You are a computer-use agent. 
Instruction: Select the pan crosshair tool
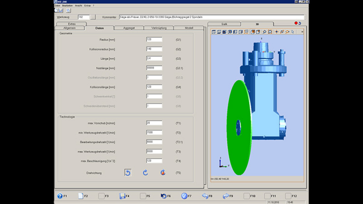[x=276, y=32]
